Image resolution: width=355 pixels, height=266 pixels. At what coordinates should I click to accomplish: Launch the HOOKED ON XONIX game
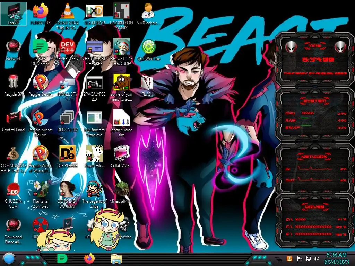click(121, 16)
